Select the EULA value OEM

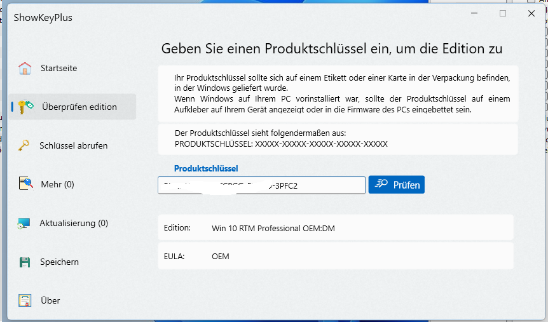pos(221,257)
